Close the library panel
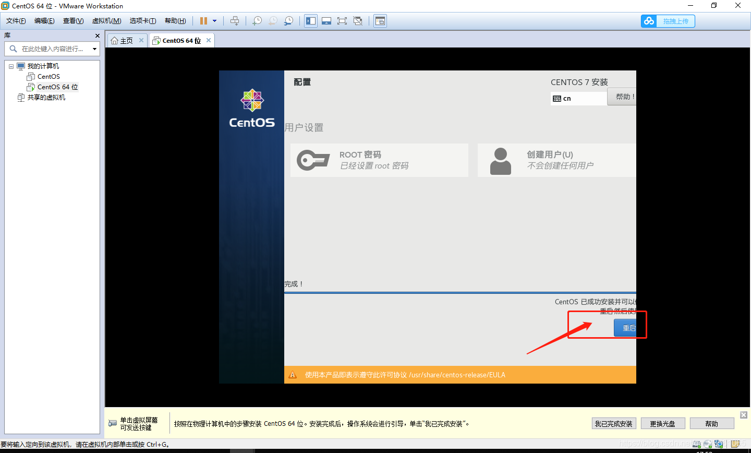Image resolution: width=751 pixels, height=453 pixels. 98,35
